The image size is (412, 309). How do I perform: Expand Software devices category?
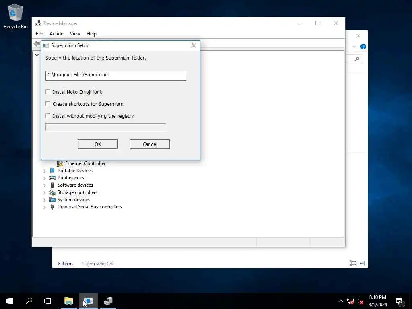[44, 185]
